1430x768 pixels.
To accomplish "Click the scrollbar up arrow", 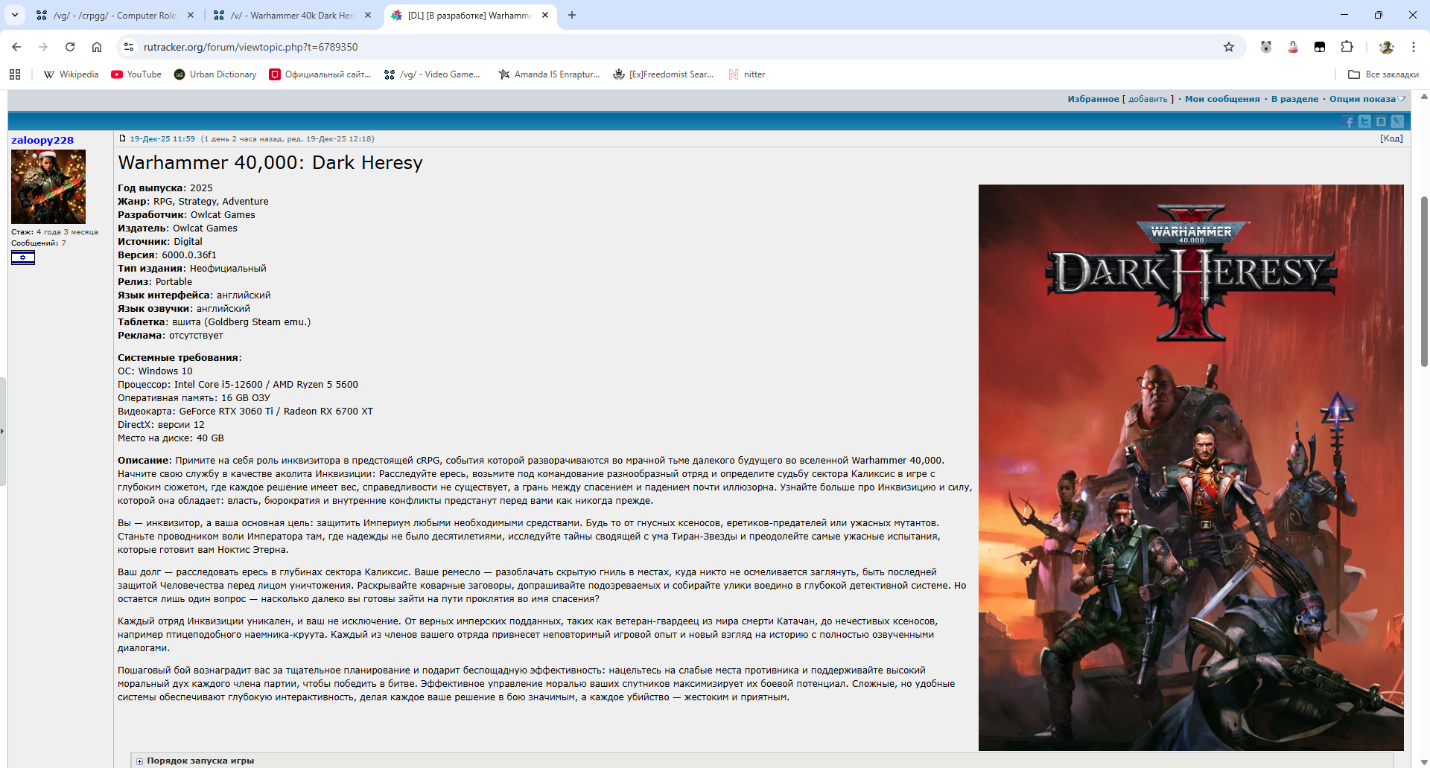I will pos(1424,97).
